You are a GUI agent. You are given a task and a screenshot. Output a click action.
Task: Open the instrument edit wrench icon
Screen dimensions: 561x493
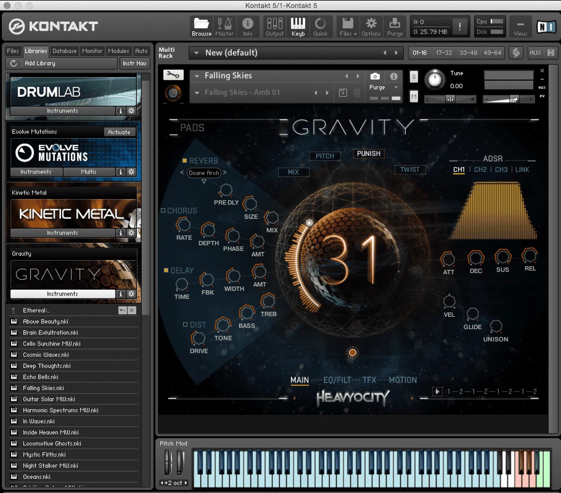point(173,75)
